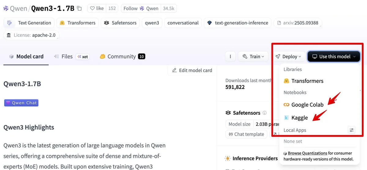Click the copy model name icon
The width and height of the screenshot is (367, 170).
pyautogui.click(x=79, y=9)
